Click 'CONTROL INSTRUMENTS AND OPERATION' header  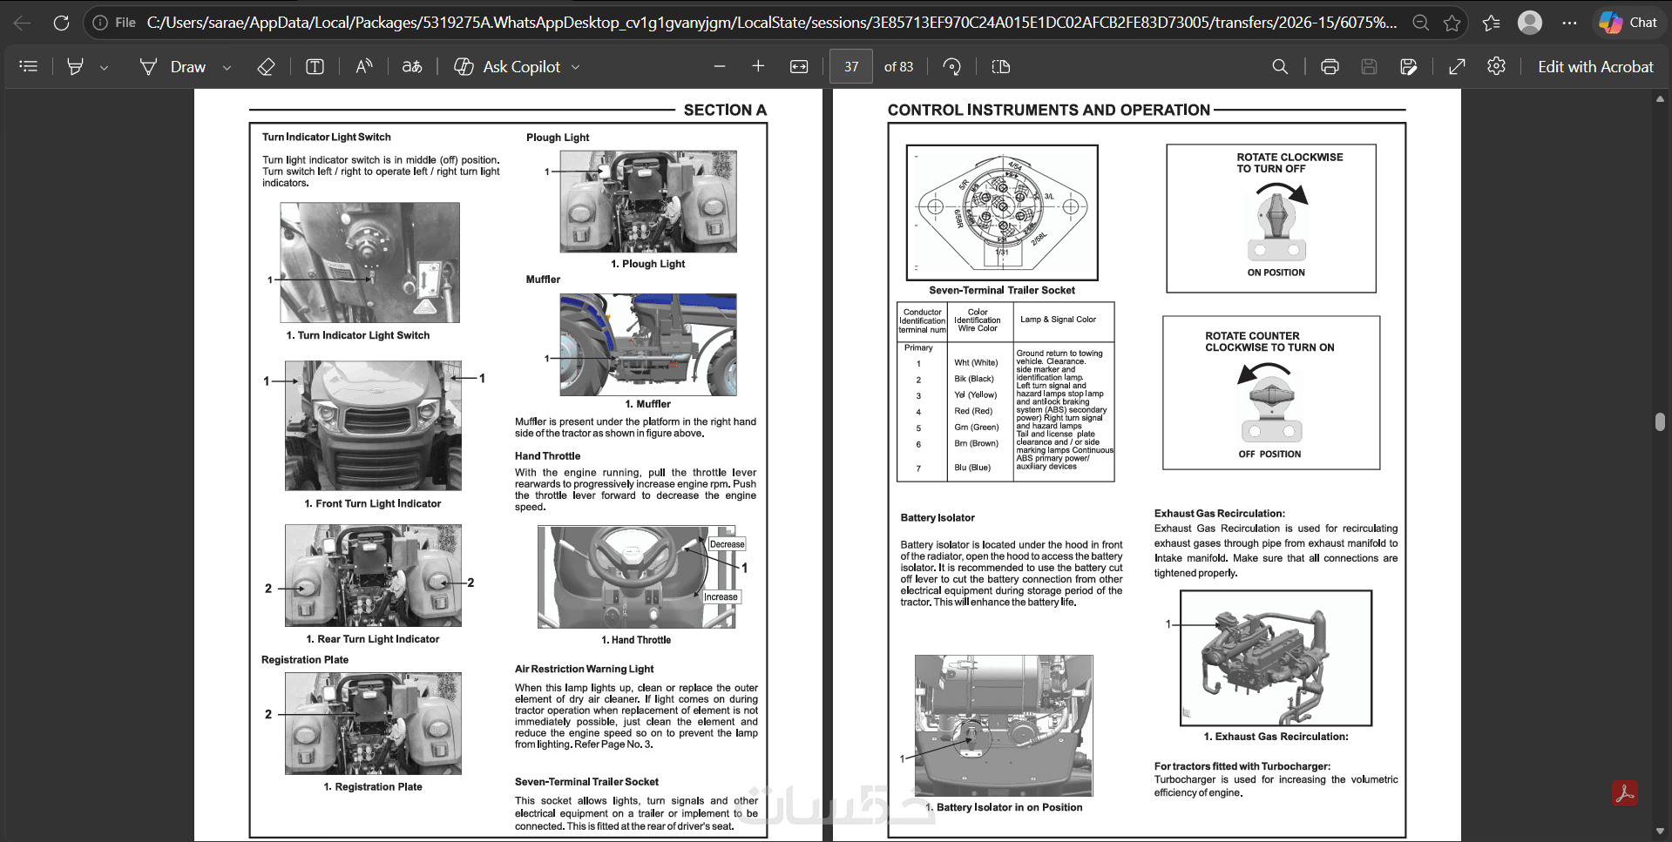pos(1048,110)
